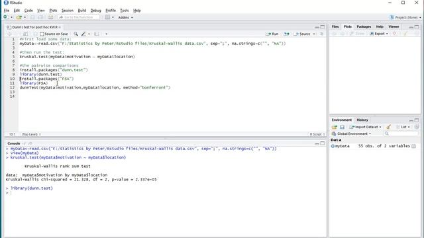The image size is (424, 238).
Task: Open the Code menu
Action: [28, 11]
